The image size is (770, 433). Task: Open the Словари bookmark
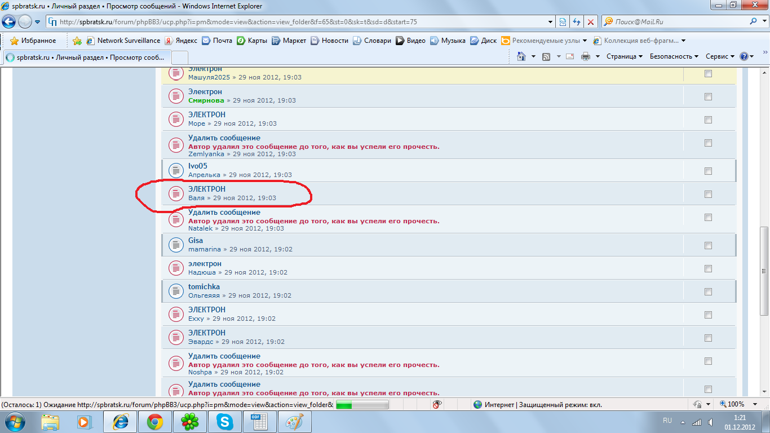point(372,41)
